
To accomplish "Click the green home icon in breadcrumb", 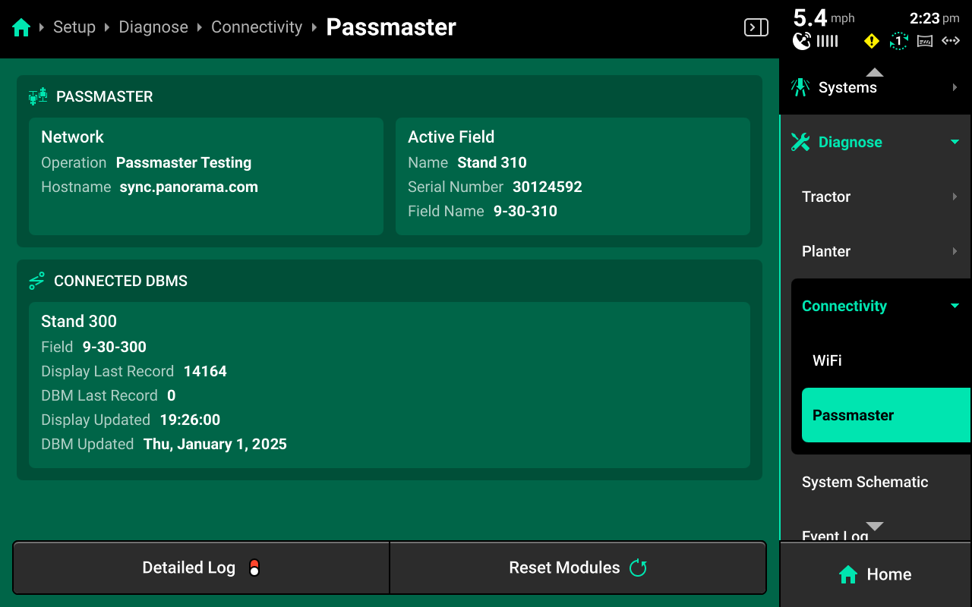I will click(21, 28).
